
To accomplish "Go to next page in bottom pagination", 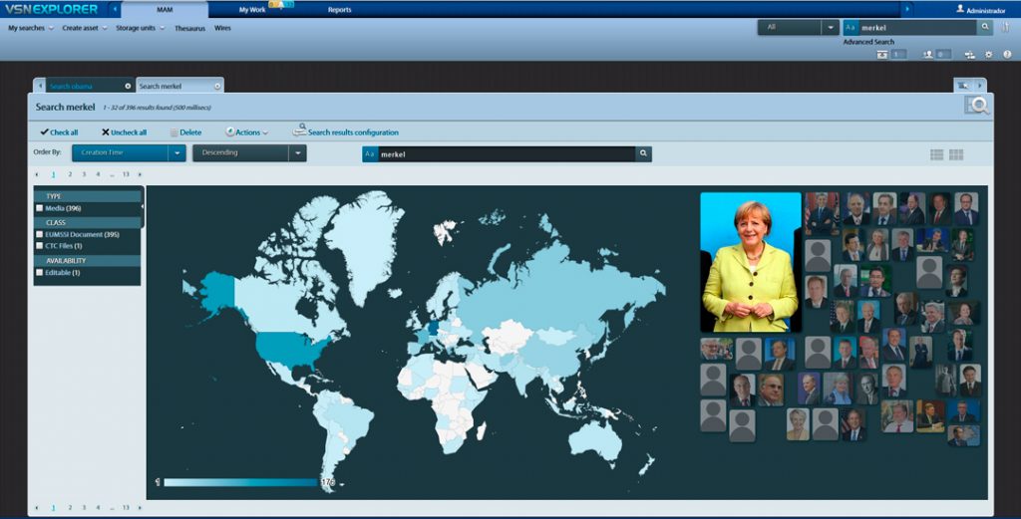I will point(140,507).
